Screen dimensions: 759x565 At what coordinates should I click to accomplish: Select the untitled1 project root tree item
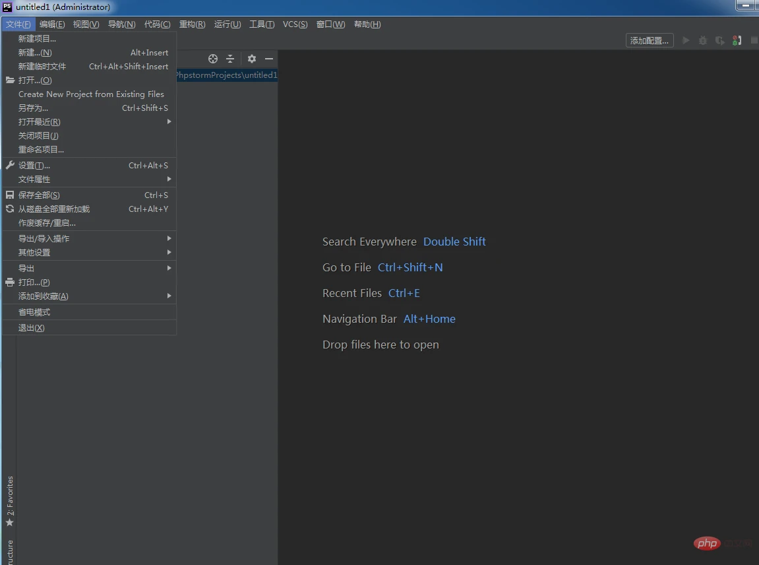pos(226,75)
